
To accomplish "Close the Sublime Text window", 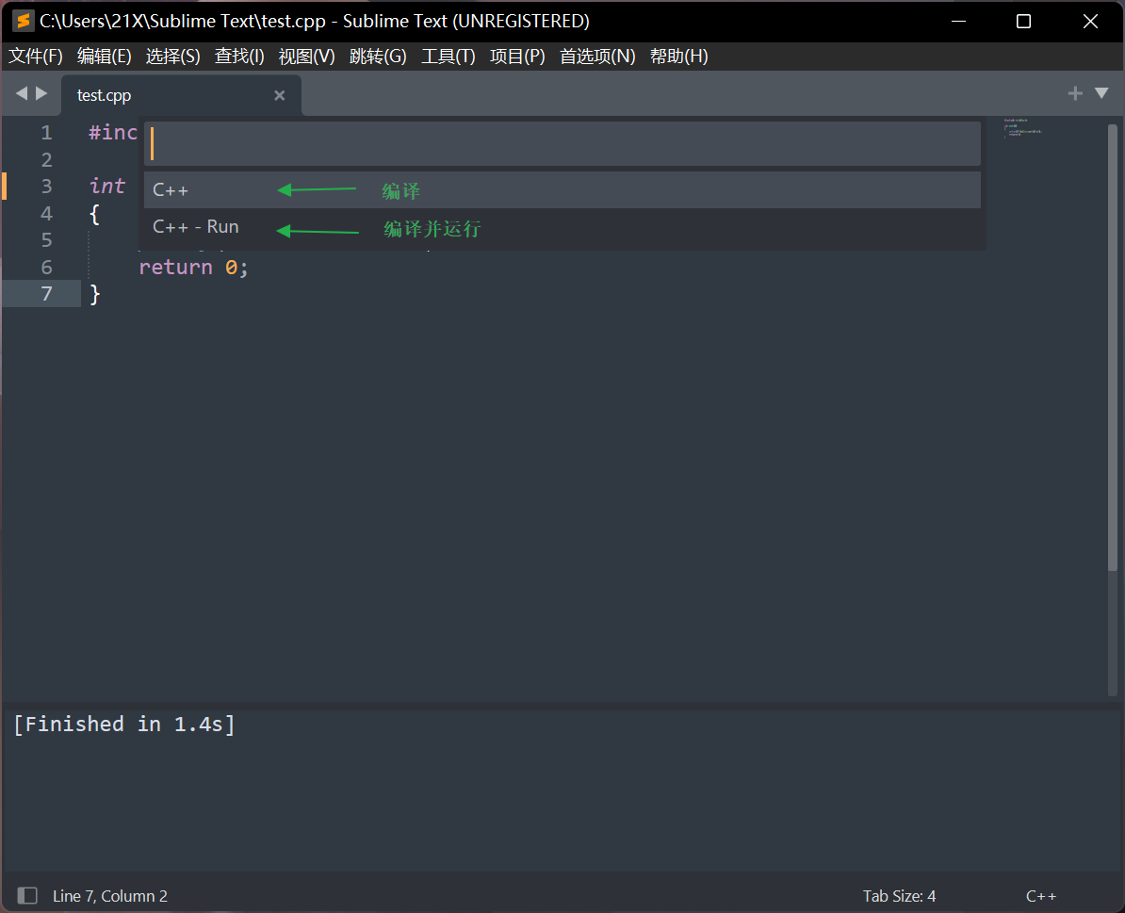I will tap(1090, 22).
